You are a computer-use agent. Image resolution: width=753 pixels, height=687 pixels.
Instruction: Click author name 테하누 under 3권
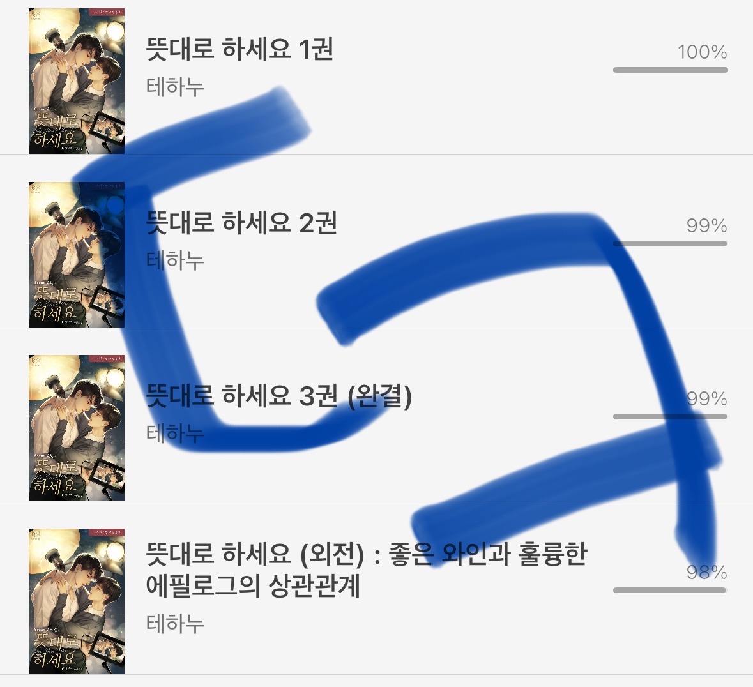coord(175,433)
